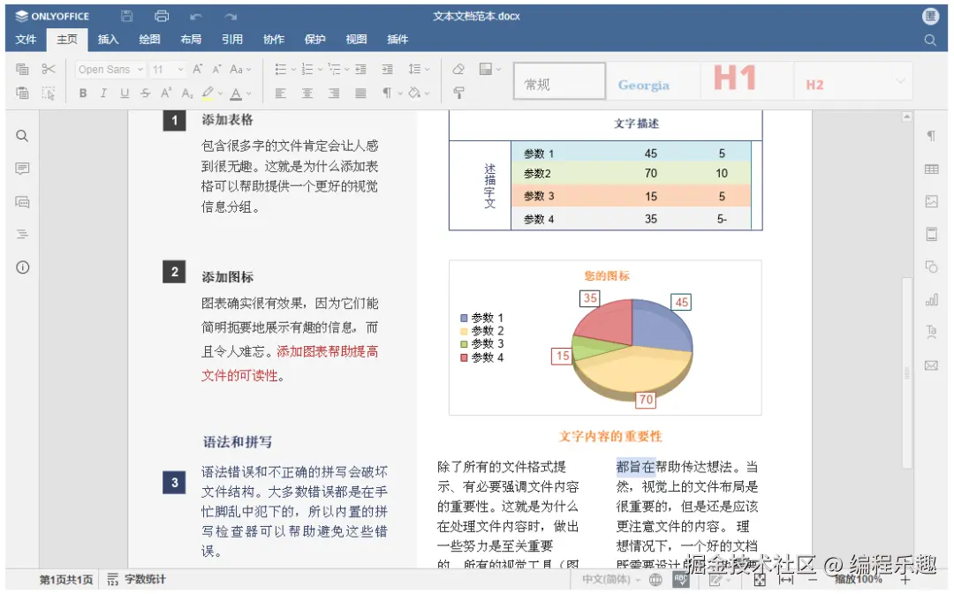The width and height of the screenshot is (954, 594).
Task: Expand the multilevel list dropdown
Action: 347,70
